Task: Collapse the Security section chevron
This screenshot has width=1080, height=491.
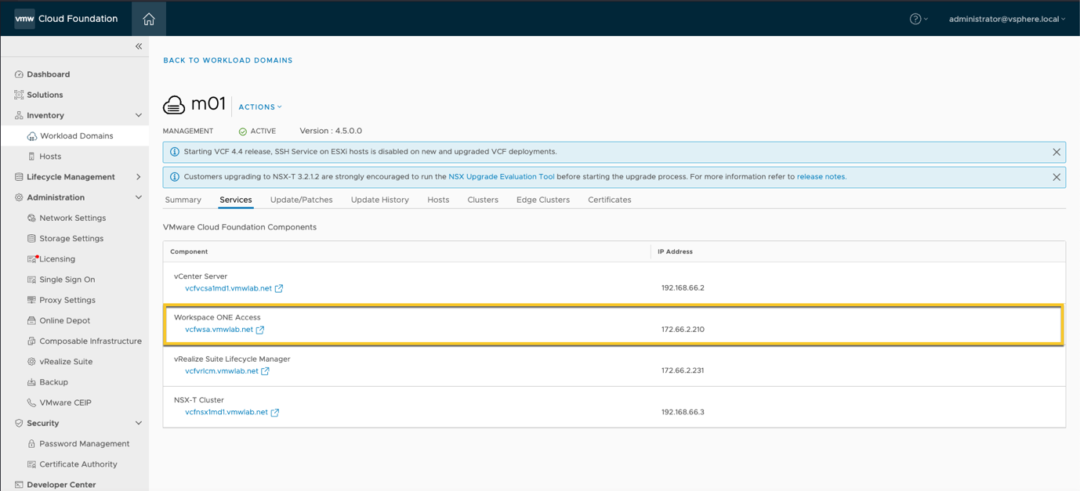Action: tap(139, 423)
